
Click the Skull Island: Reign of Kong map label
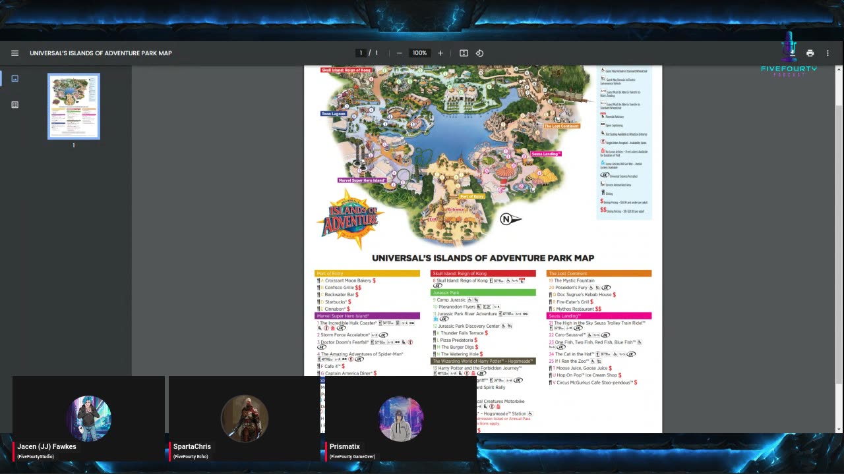pos(346,70)
